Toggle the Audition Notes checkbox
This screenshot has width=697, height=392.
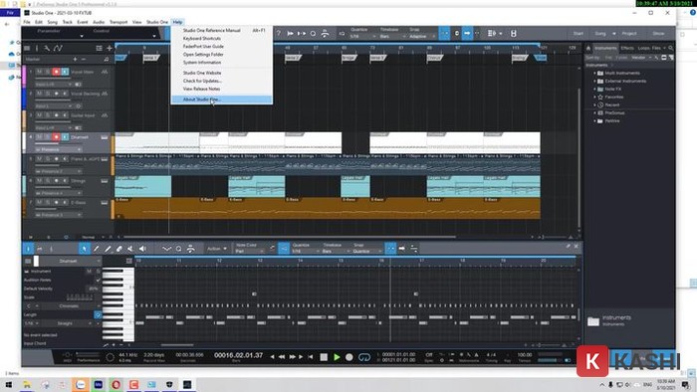point(99,281)
